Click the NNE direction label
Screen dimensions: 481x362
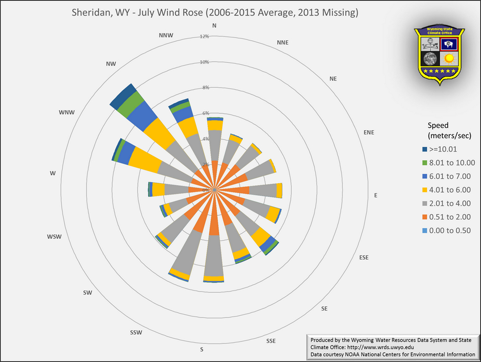282,42
